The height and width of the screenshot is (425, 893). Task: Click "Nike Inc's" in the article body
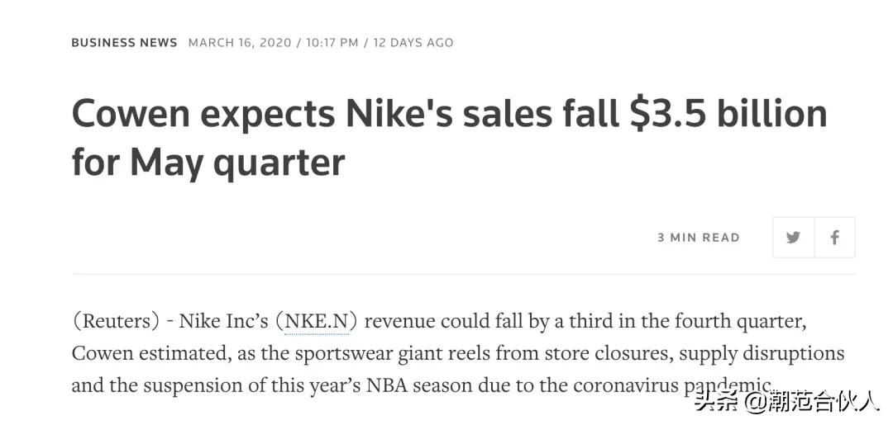(223, 322)
